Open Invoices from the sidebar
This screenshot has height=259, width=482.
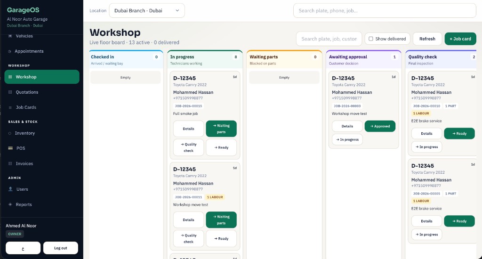click(42, 164)
